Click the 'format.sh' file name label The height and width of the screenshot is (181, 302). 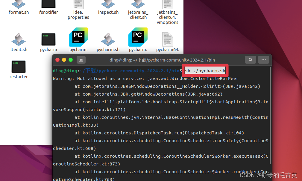click(19, 12)
